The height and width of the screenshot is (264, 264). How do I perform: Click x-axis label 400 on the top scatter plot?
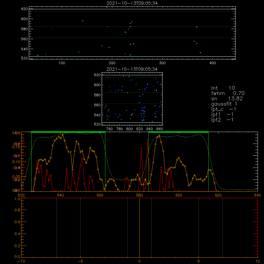[x=213, y=63]
